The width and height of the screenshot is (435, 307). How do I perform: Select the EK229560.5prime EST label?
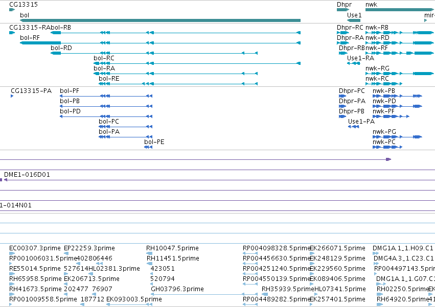coord(338,269)
